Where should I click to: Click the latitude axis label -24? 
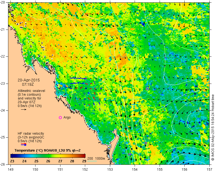3,110
